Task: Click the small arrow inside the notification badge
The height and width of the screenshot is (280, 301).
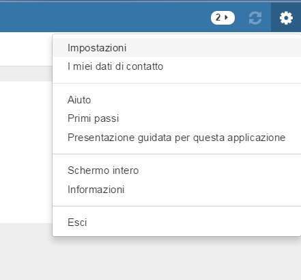Action: click(226, 17)
